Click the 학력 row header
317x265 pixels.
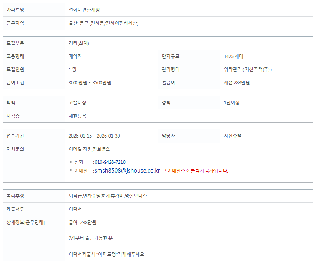(11, 102)
